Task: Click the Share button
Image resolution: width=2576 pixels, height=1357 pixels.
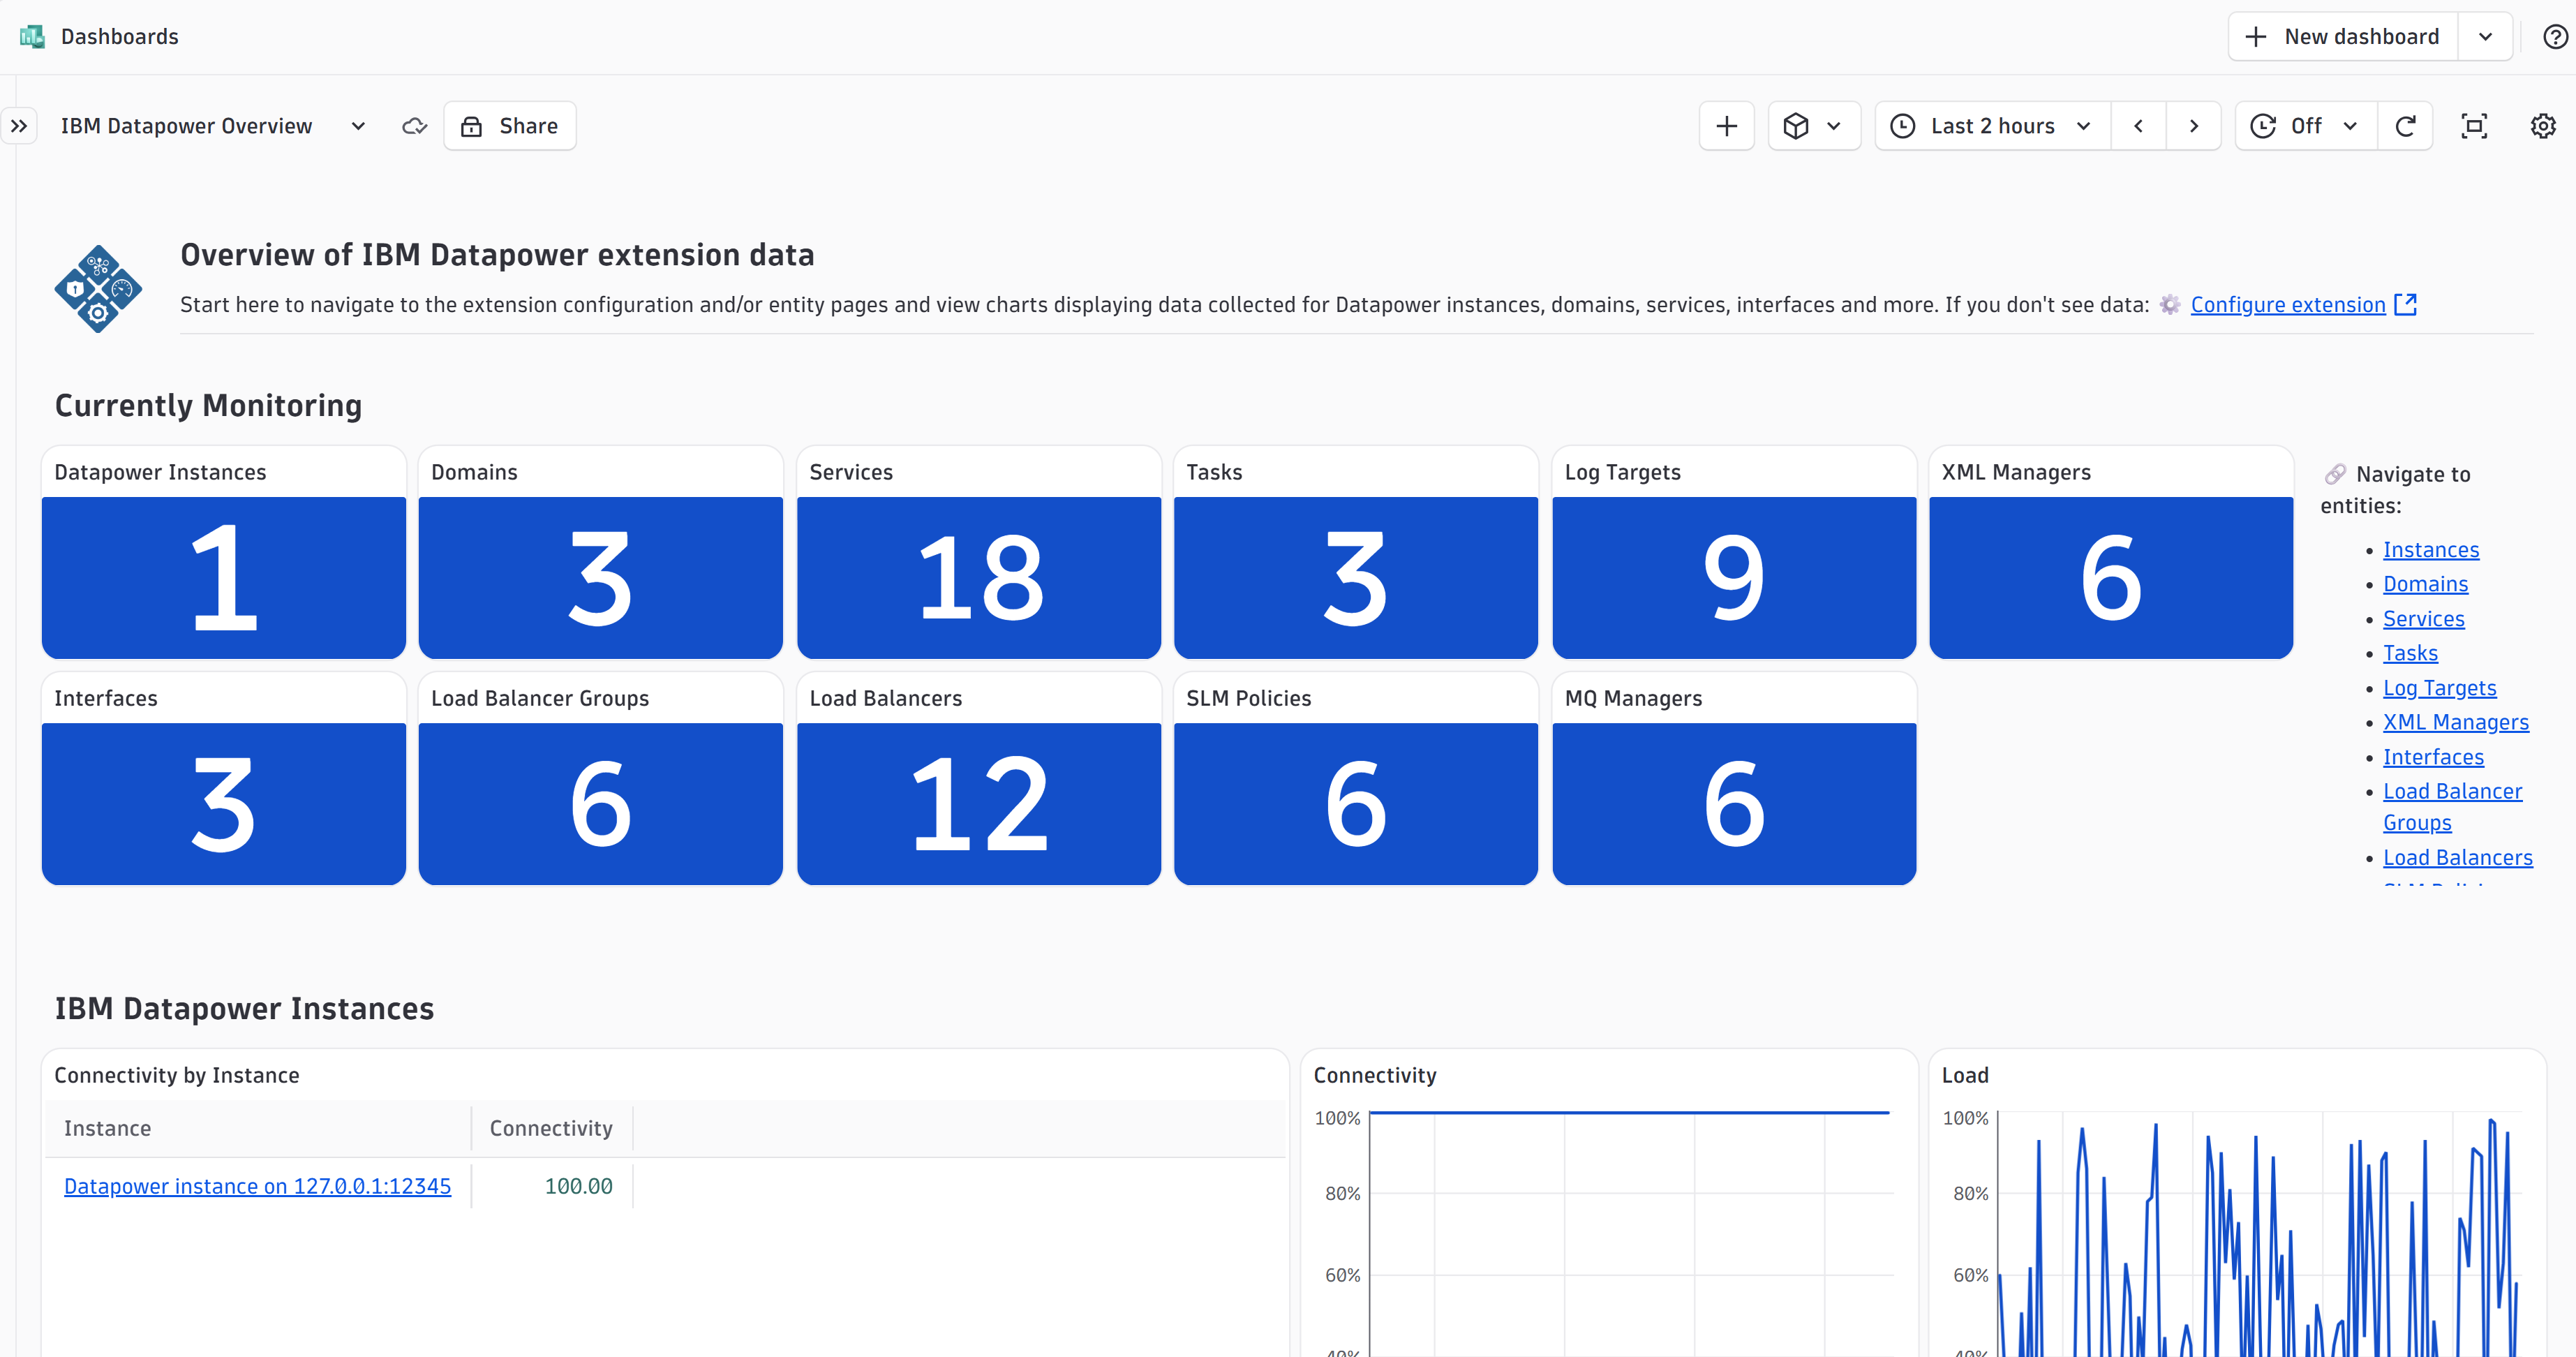Action: pos(509,126)
